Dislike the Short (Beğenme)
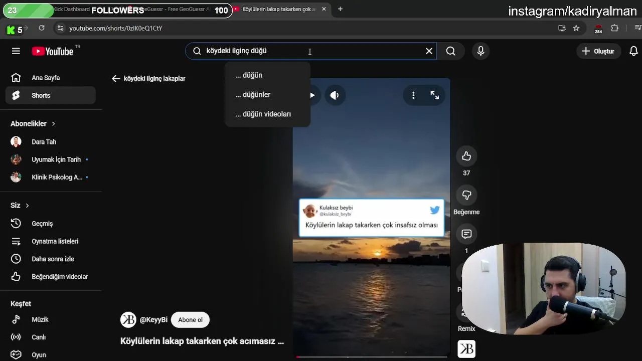 pyautogui.click(x=466, y=195)
